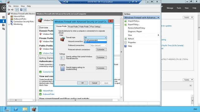The image size is (200, 112).
Task: Click the Refresh icon in Actions pane
Action: click(x=126, y=39)
